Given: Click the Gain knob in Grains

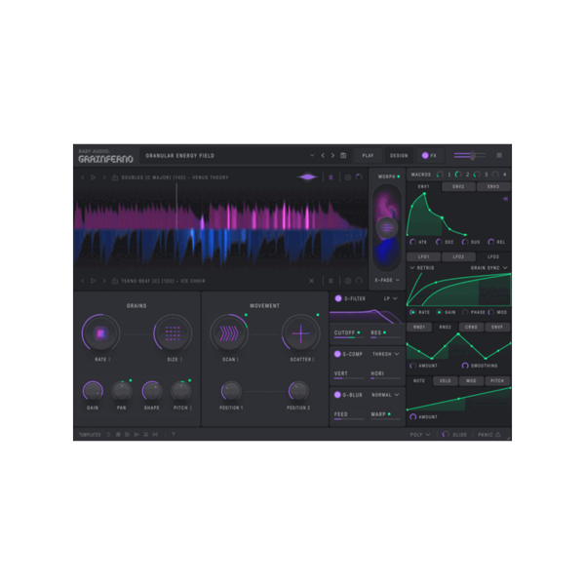Looking at the screenshot, I should click(93, 391).
